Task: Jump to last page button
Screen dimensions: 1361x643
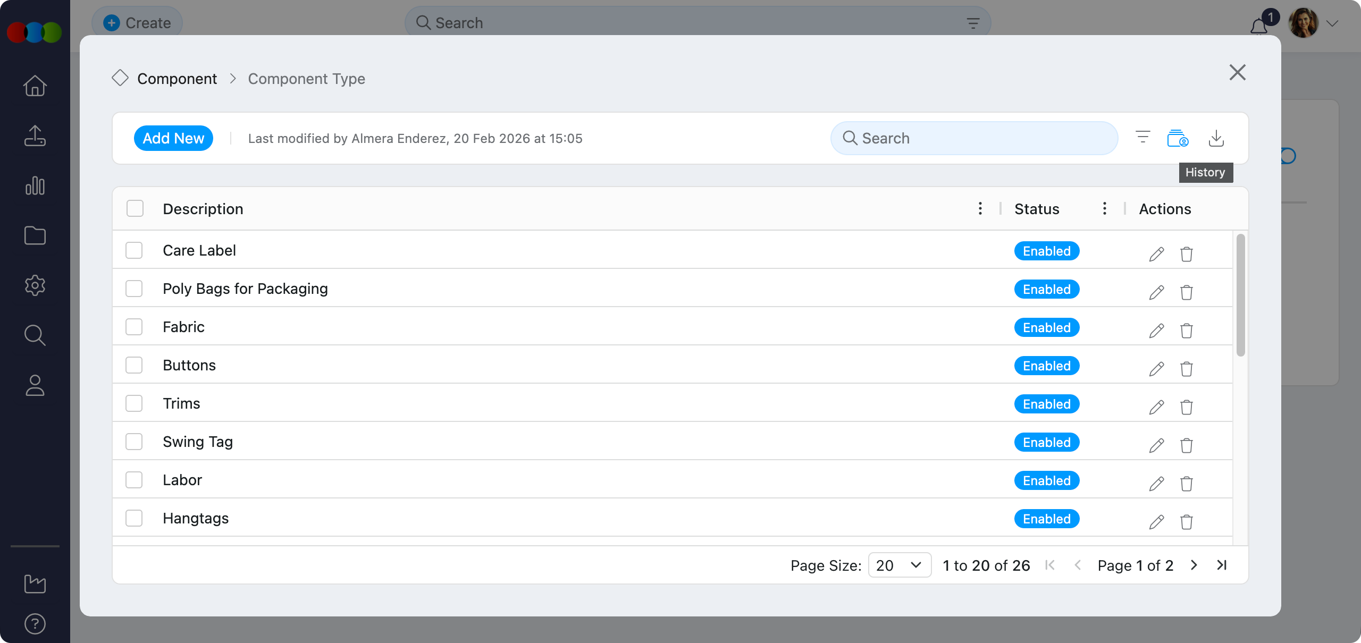Action: [1222, 565]
